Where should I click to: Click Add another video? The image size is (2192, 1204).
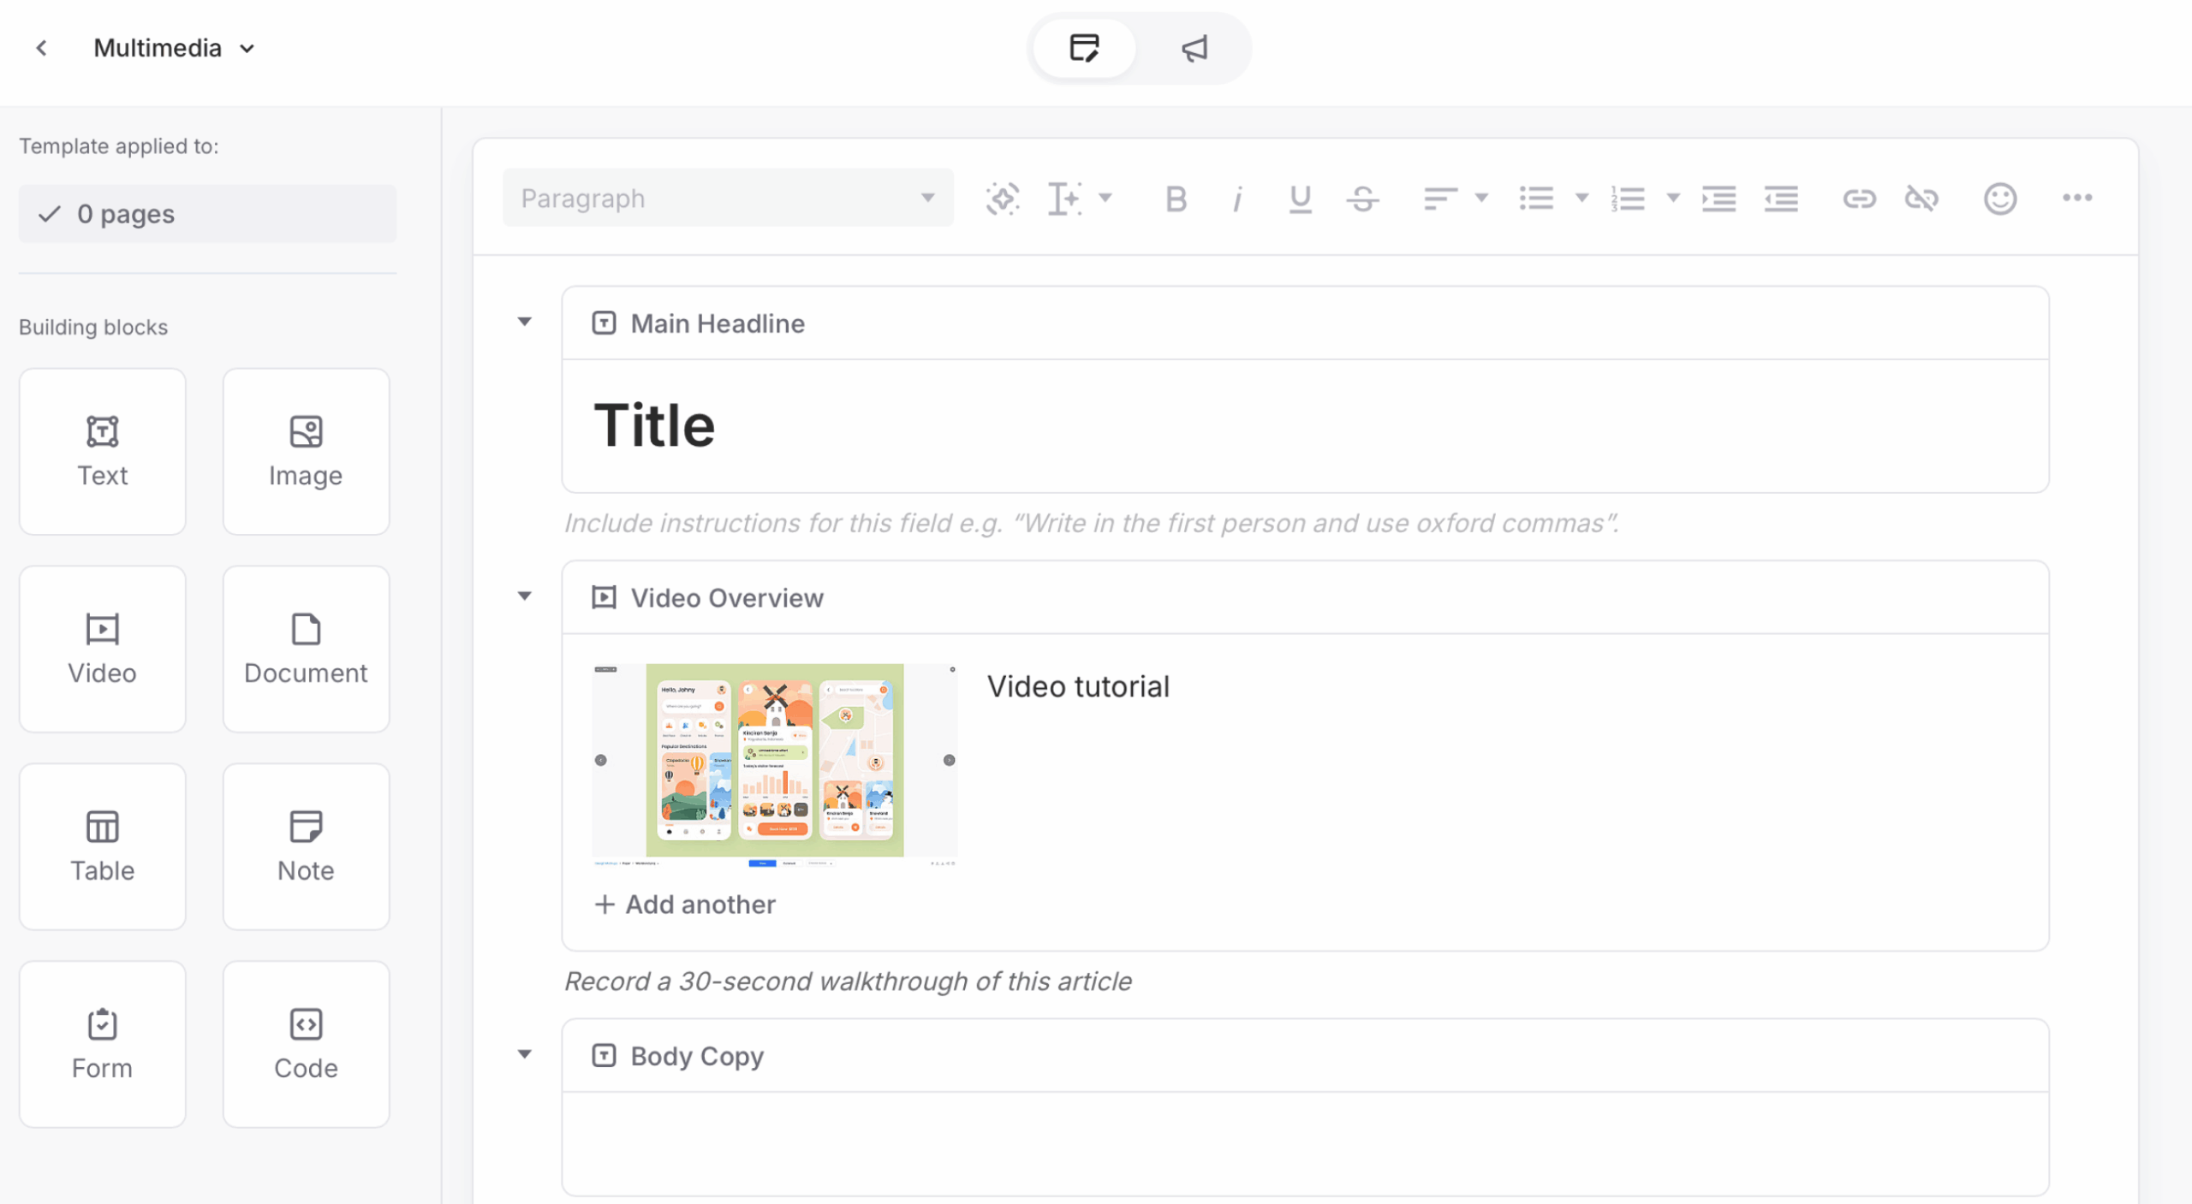click(685, 904)
